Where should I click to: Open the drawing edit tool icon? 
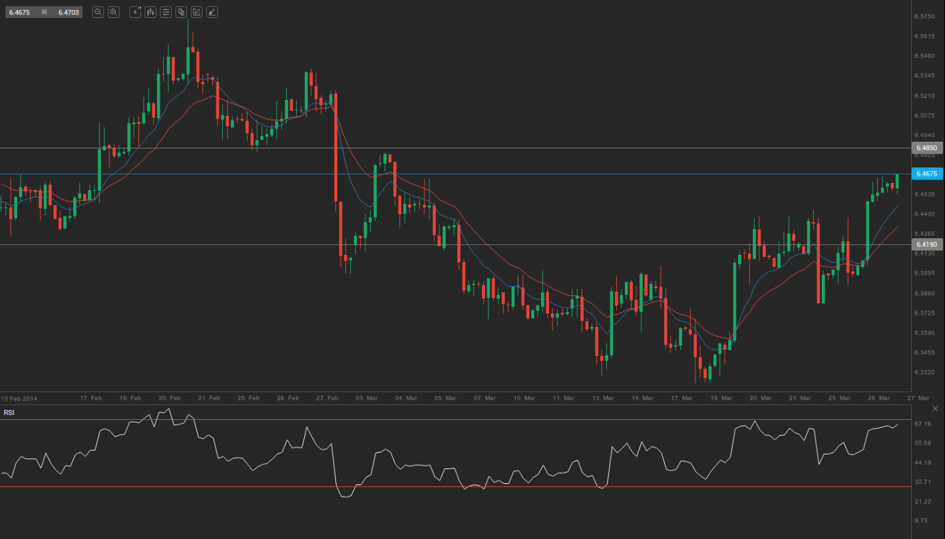coord(196,12)
